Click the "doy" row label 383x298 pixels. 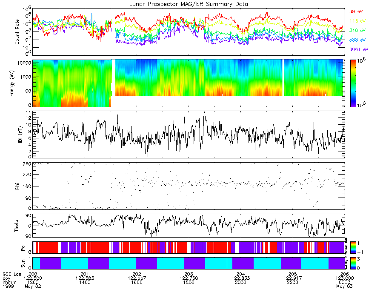tap(6, 278)
